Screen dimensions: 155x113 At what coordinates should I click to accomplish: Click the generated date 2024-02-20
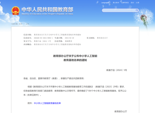click(x=69, y=38)
